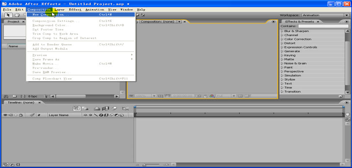Open the View menu

112,10
